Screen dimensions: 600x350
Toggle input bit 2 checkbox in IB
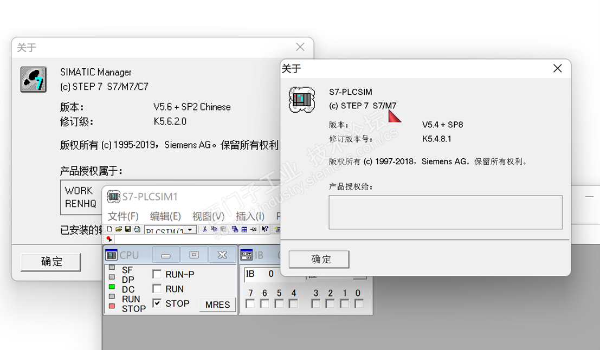(x=330, y=303)
